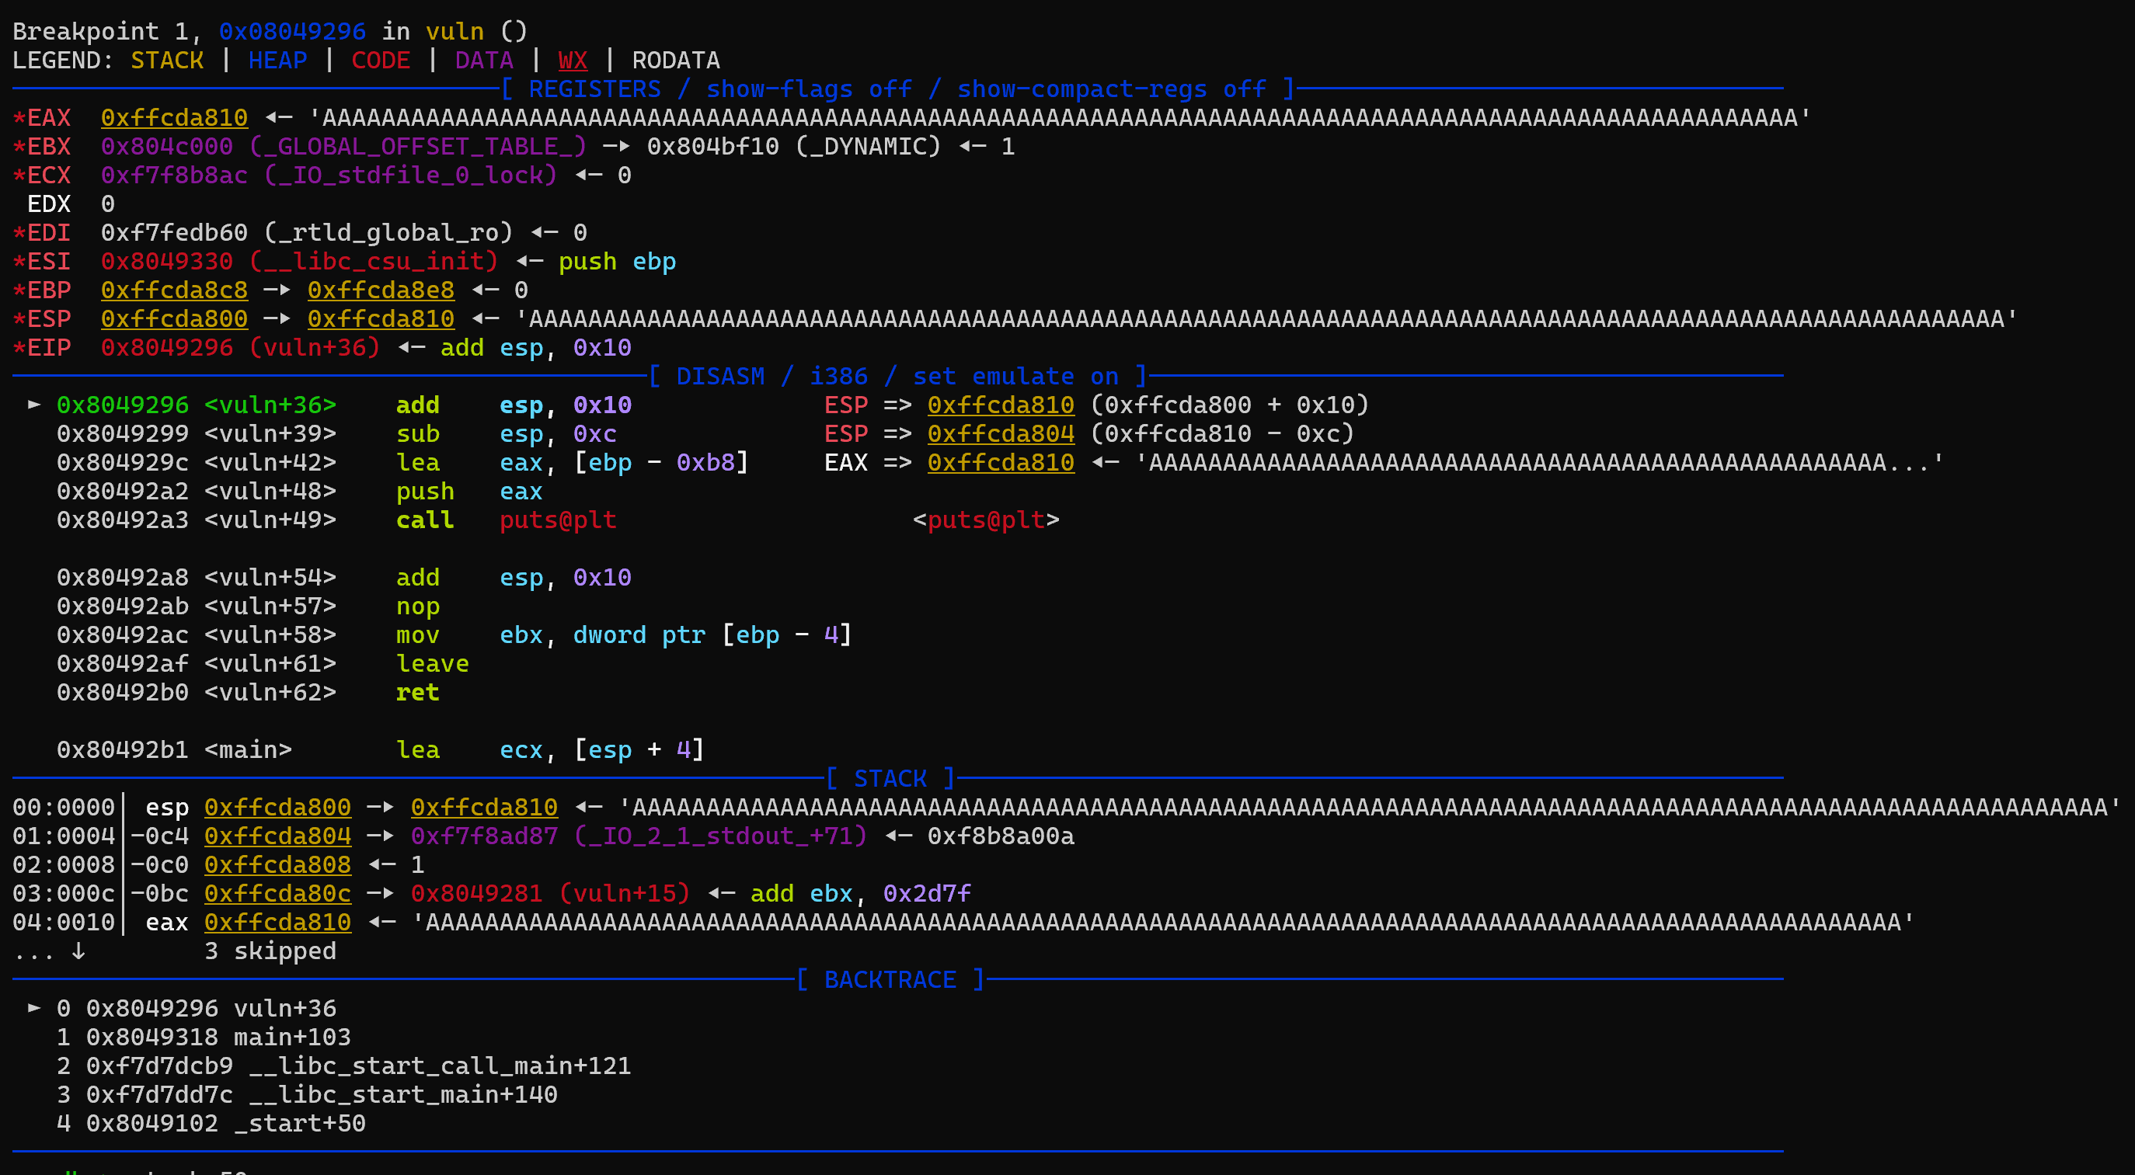Click the changed-register asterisk before EIP
This screenshot has width=2135, height=1175.
tap(18, 347)
